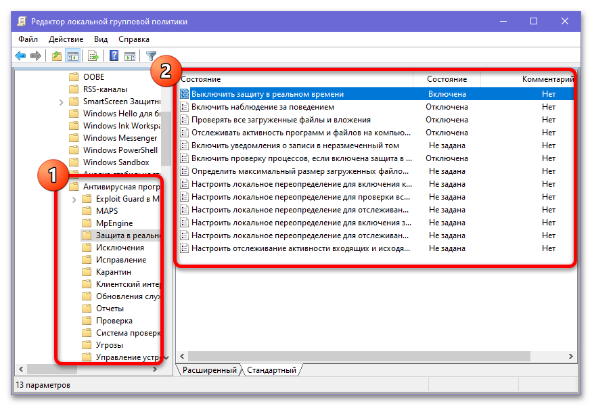Click the Back arrow toolbar icon

coord(20,56)
